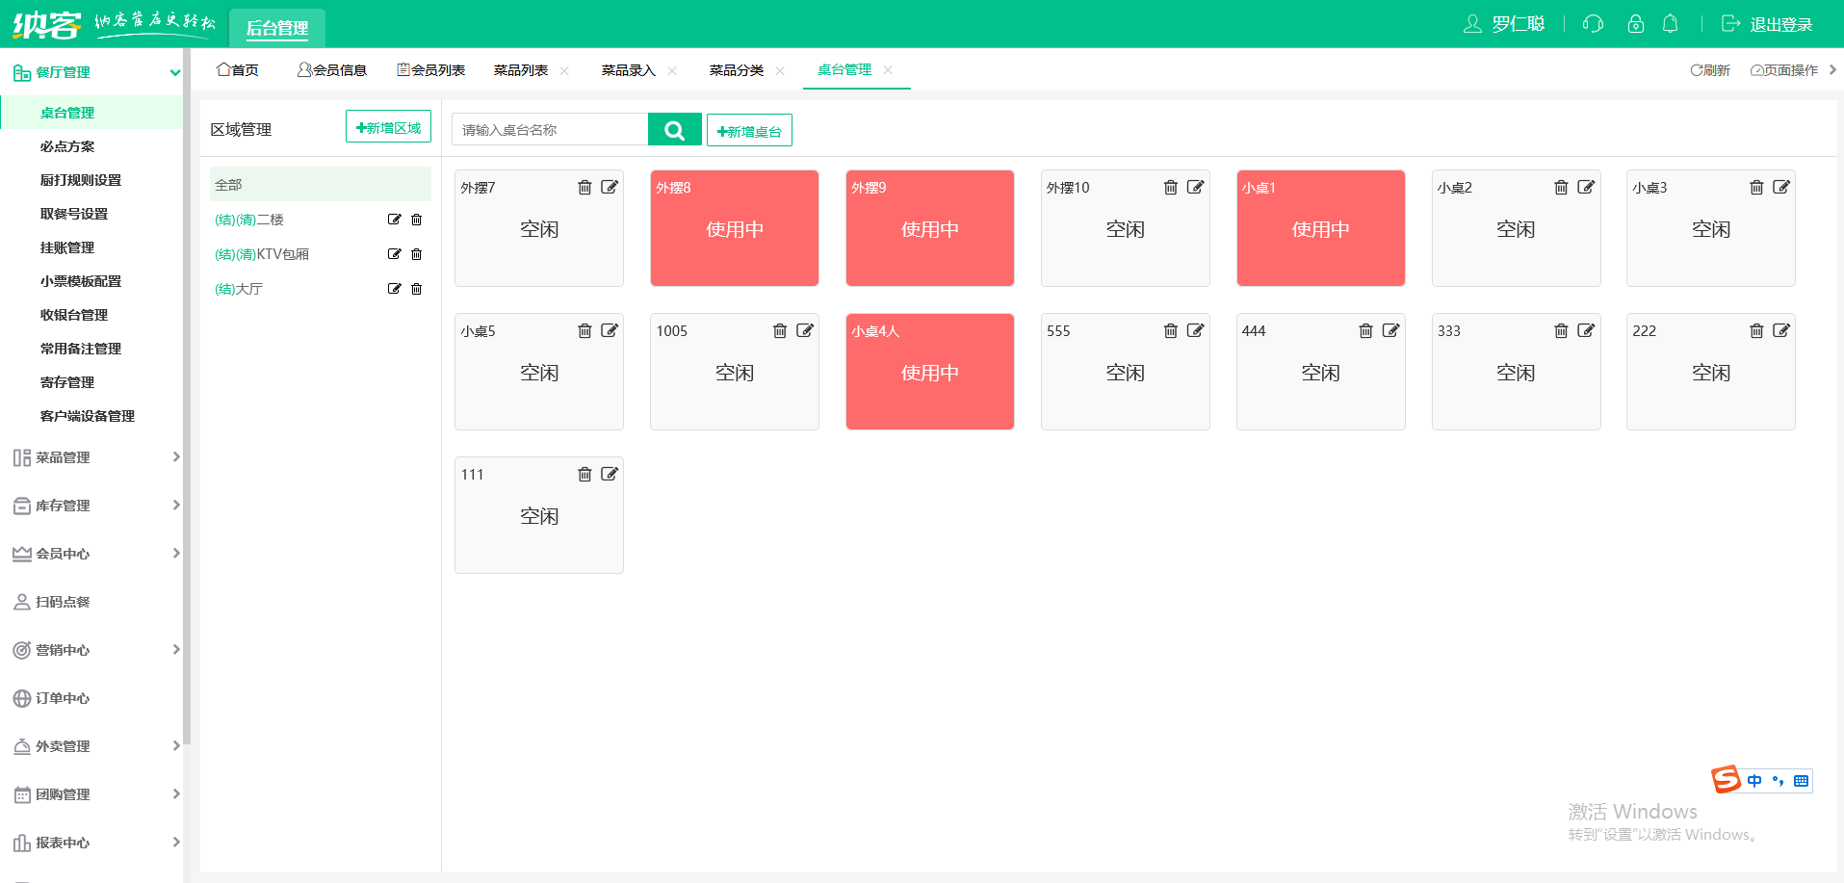The image size is (1844, 883).
Task: Expand the 菜品管理 sidebar menu
Action: [x=93, y=457]
